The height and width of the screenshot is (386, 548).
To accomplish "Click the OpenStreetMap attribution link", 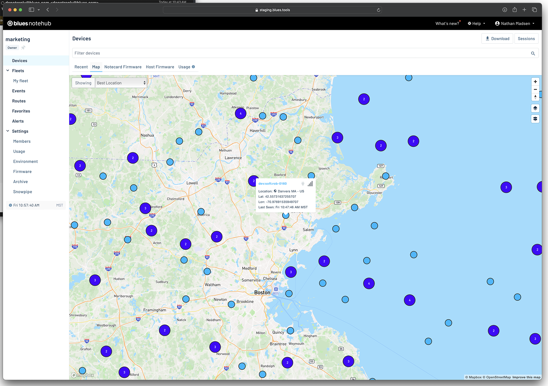I will click(497, 377).
